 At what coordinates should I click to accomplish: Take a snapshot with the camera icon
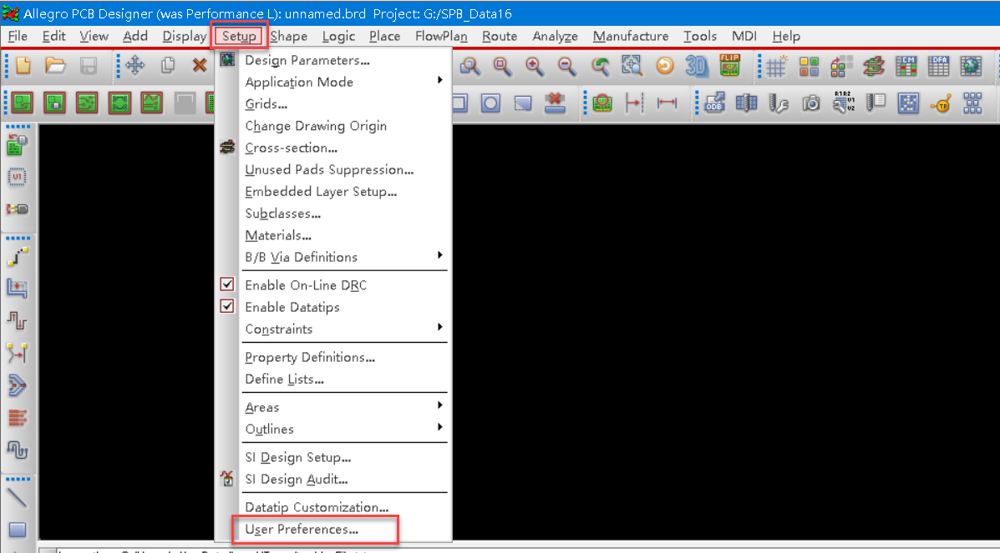coord(810,102)
